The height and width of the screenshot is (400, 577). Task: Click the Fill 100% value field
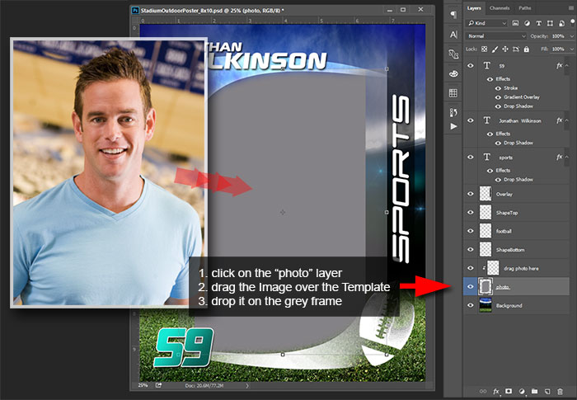560,49
